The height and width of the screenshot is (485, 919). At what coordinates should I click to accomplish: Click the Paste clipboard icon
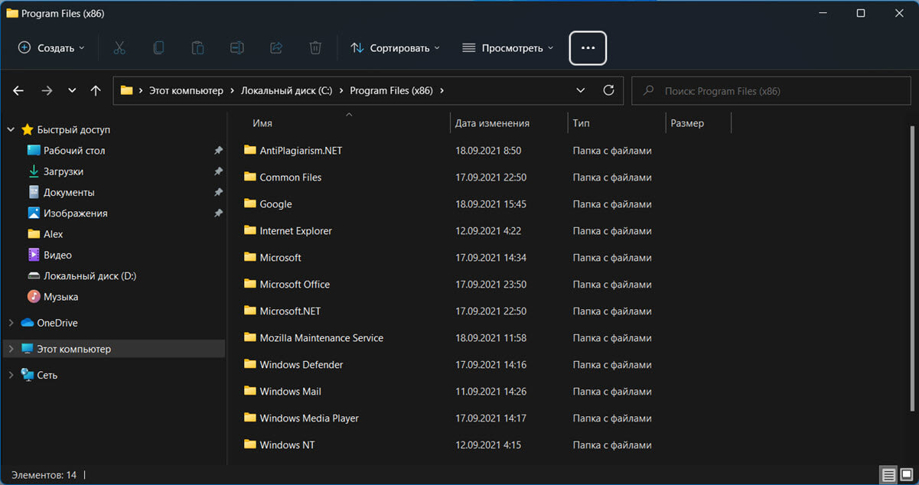point(197,47)
